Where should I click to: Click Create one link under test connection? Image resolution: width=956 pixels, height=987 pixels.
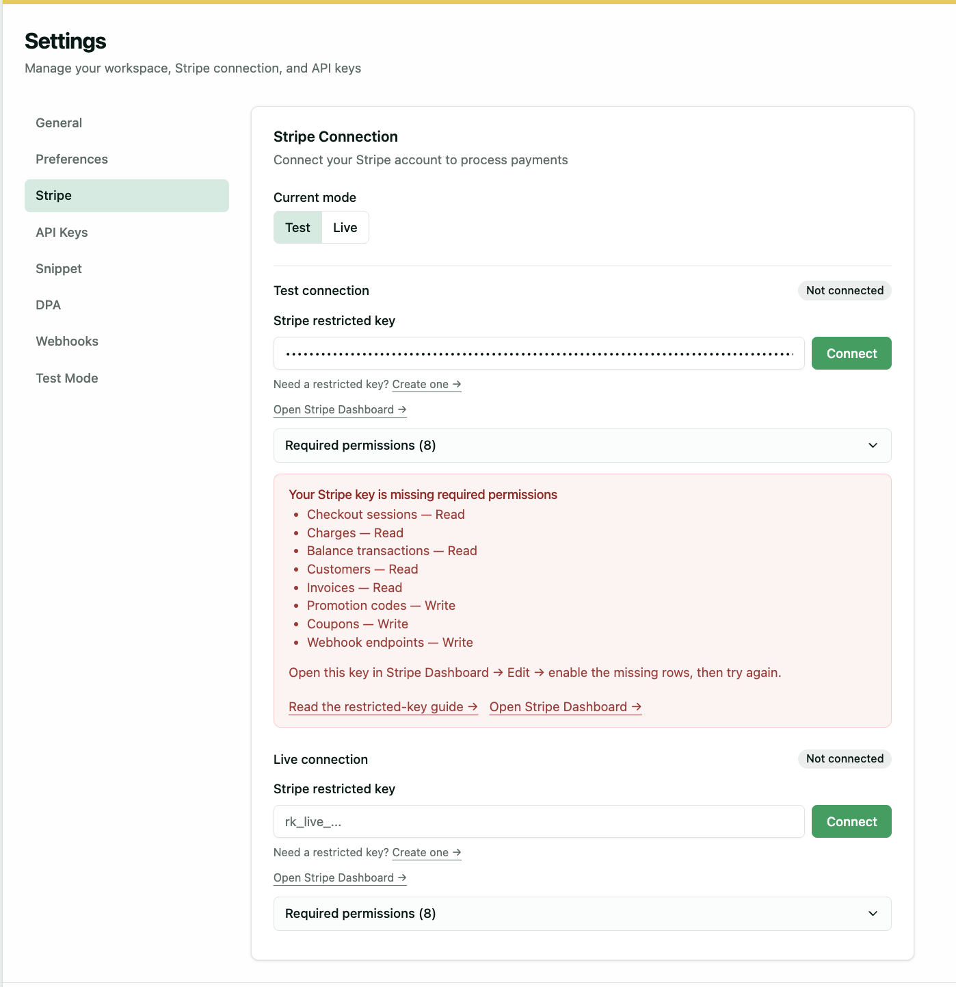coord(427,385)
